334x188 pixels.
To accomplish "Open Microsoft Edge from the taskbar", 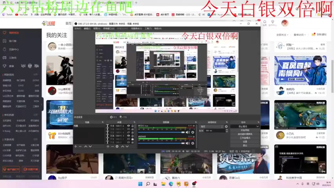I will pyautogui.click(x=171, y=184).
